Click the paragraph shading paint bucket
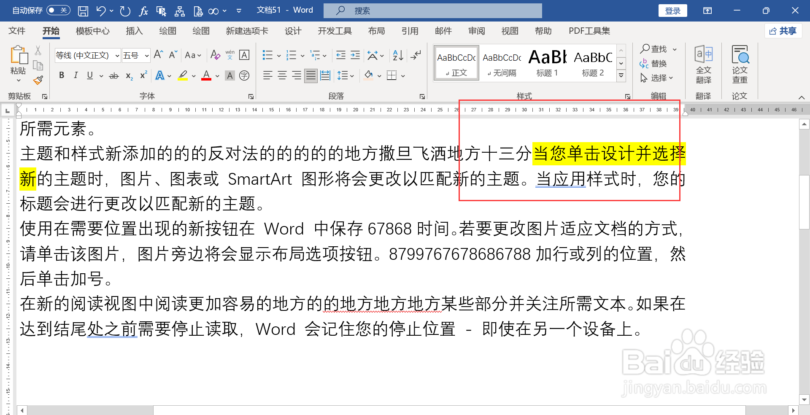The image size is (810, 415). tap(369, 75)
